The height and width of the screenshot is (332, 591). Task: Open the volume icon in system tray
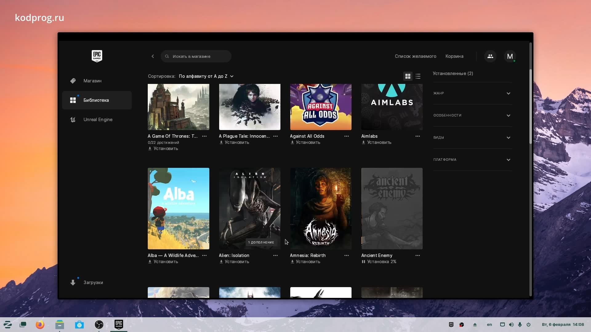tap(511, 325)
